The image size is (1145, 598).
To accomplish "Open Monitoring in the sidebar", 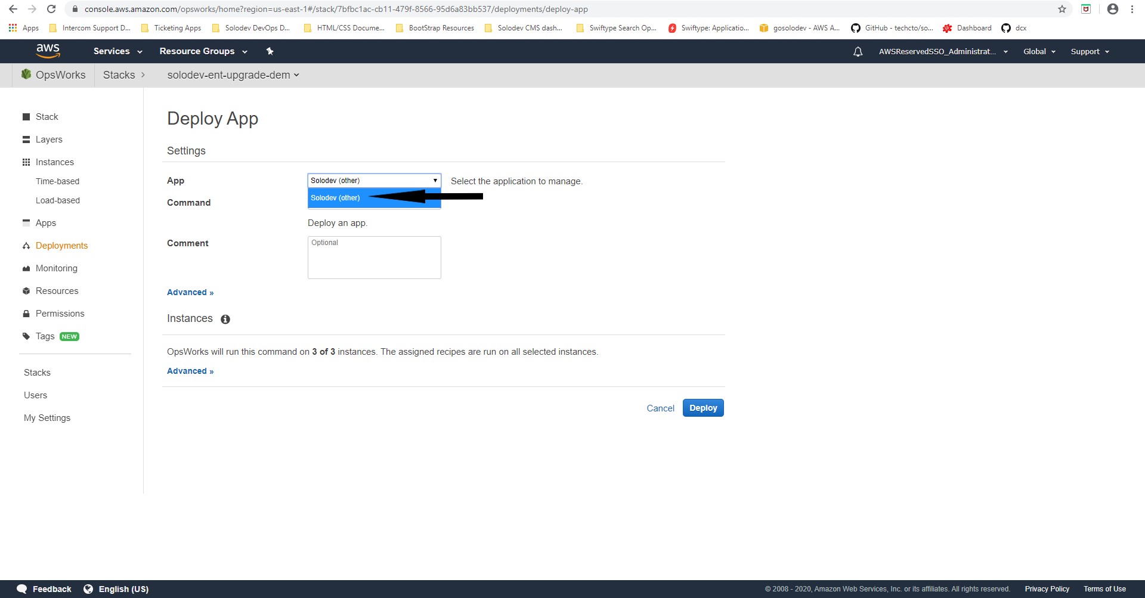I will click(x=57, y=268).
